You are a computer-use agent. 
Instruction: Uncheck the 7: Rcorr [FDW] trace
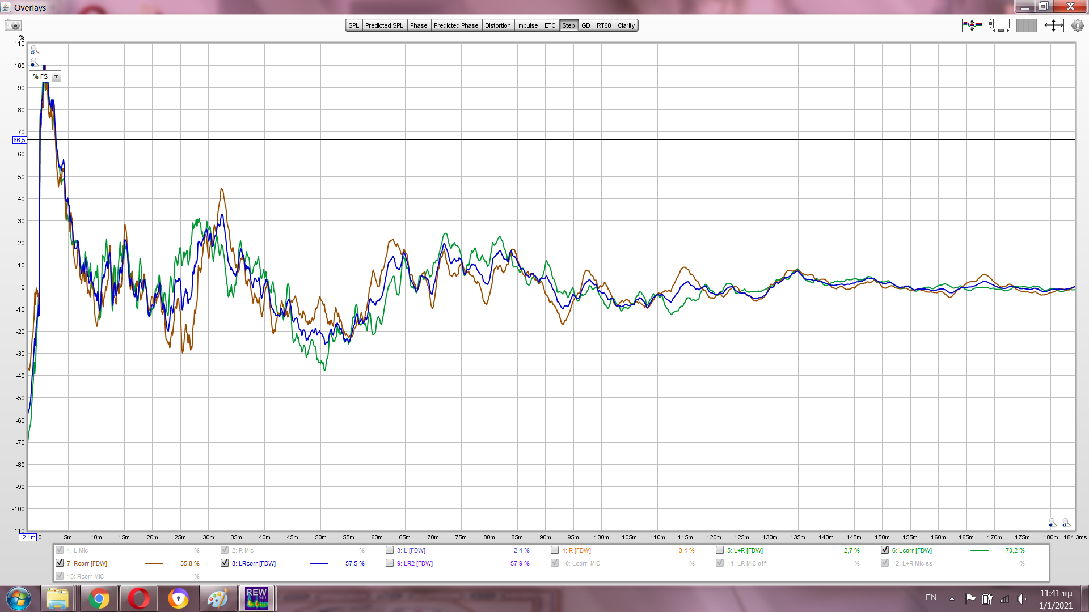60,563
